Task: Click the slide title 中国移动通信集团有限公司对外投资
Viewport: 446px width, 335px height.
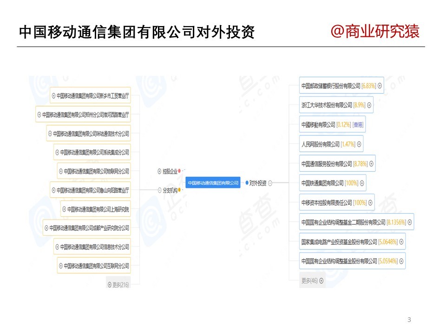Action: [137, 32]
